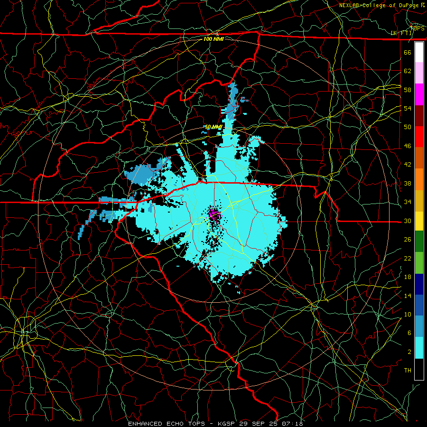Click the 30 scale label
427x427 pixels.
(x=408, y=221)
